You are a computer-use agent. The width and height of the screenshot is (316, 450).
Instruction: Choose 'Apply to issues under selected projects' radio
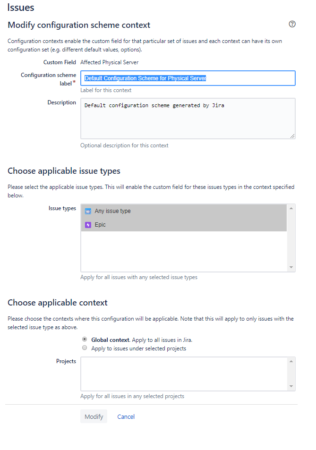[85, 348]
